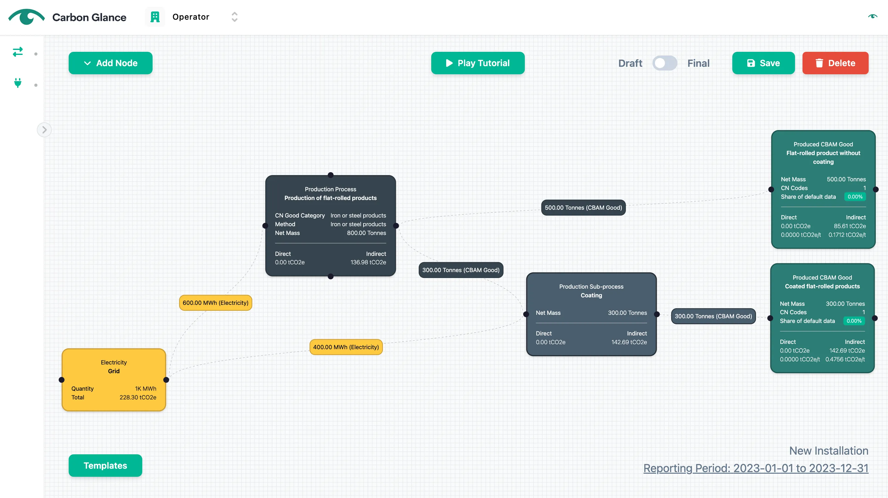Click the Play Tutorial button
Image resolution: width=888 pixels, height=498 pixels.
478,63
